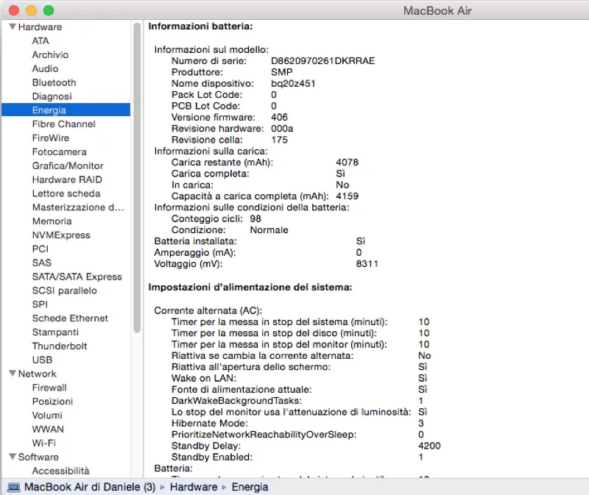
Task: Open Diagnosi in the sidebar
Action: click(x=52, y=96)
